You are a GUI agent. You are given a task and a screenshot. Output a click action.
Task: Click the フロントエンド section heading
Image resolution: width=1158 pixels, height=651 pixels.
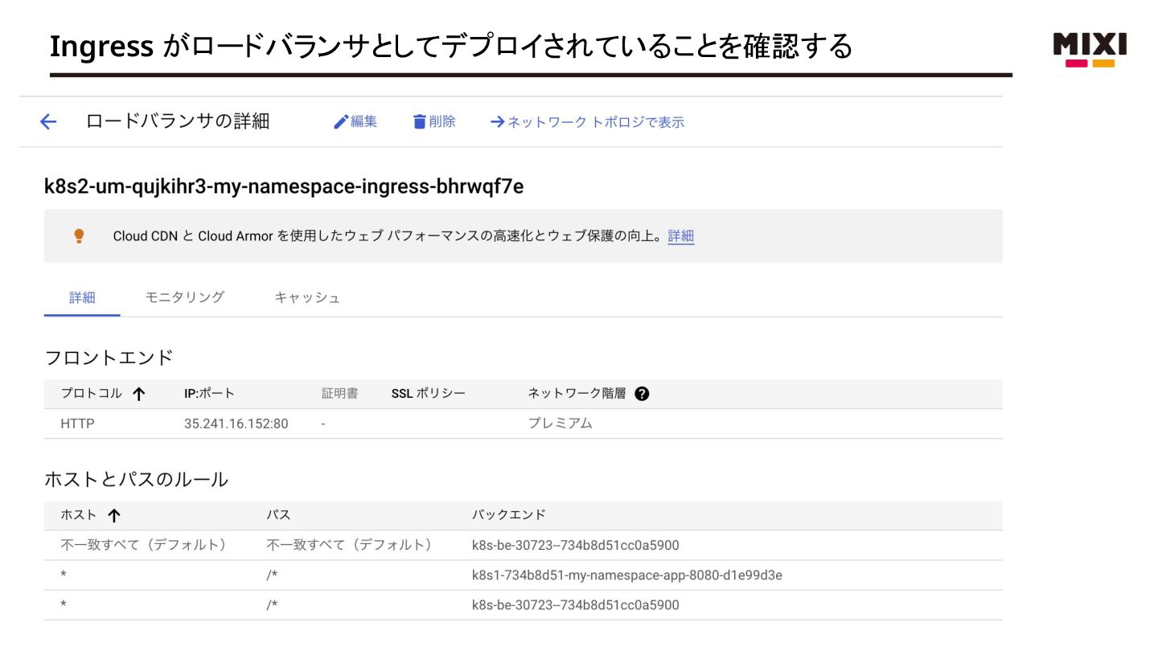coord(109,358)
